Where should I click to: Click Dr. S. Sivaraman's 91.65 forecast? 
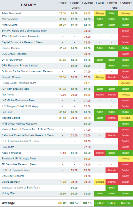click(x=87, y=60)
